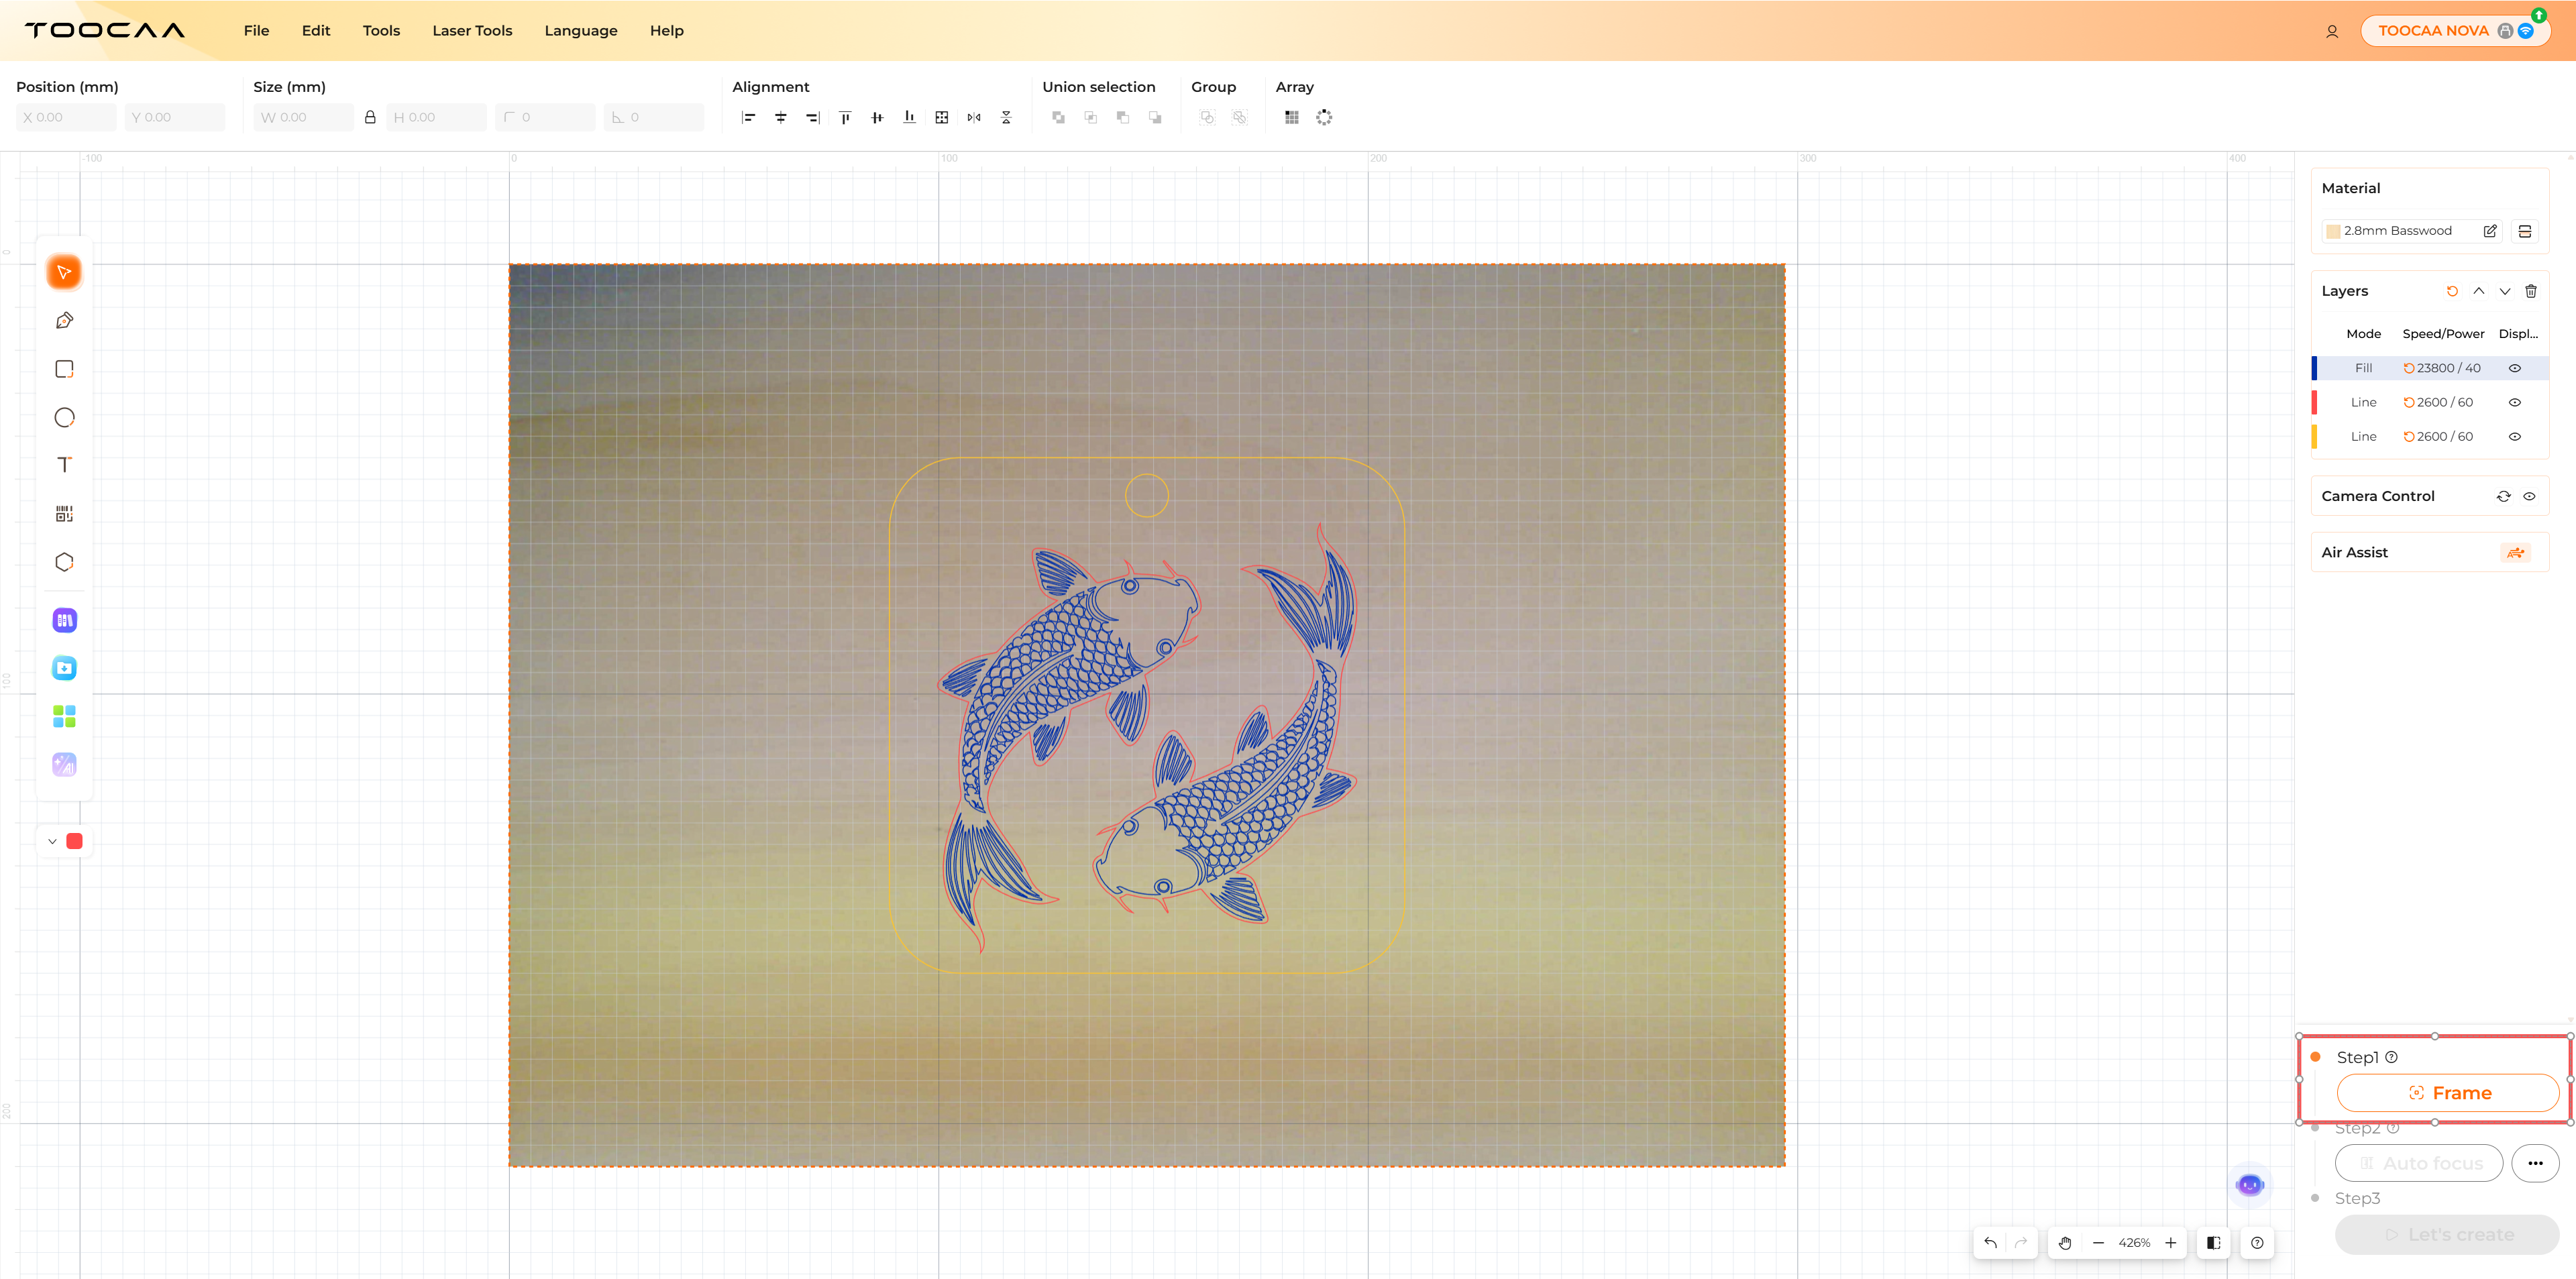Image resolution: width=2576 pixels, height=1279 pixels.
Task: Toggle the Air Assist switch
Action: (x=2515, y=552)
